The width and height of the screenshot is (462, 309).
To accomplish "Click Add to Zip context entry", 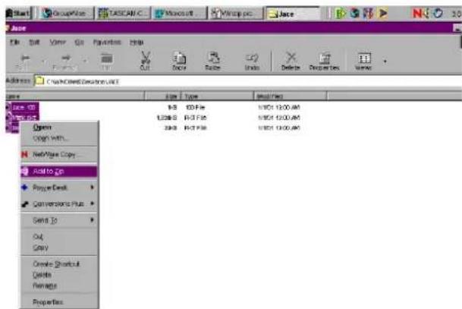I will [59, 172].
